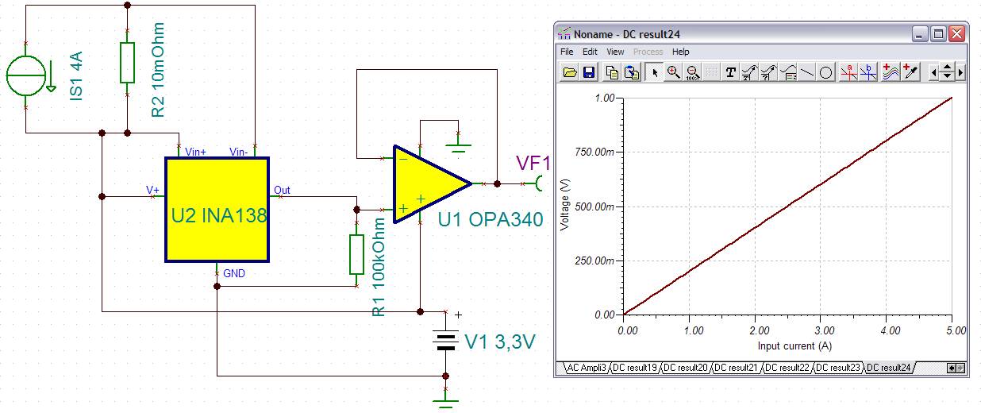Open the Edit menu

point(590,52)
